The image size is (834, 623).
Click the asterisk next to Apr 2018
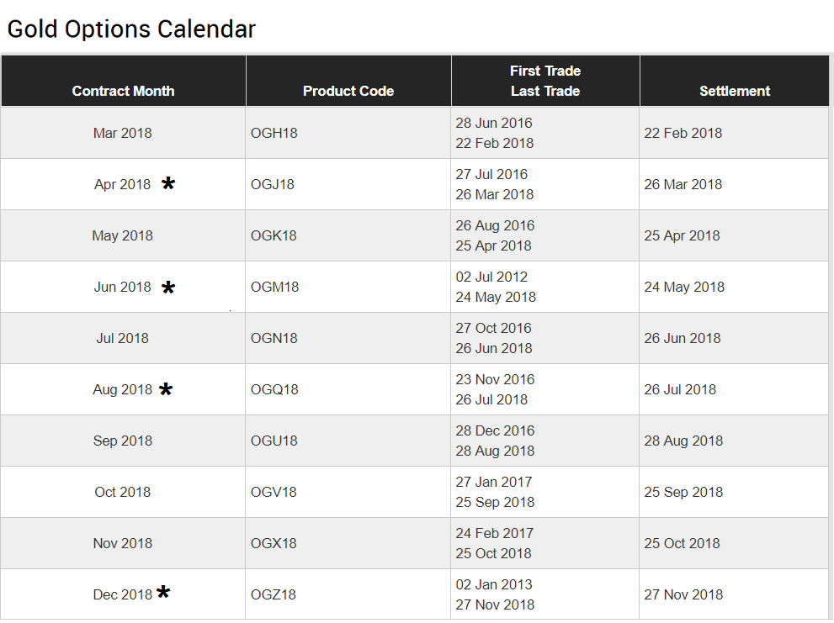point(168,184)
